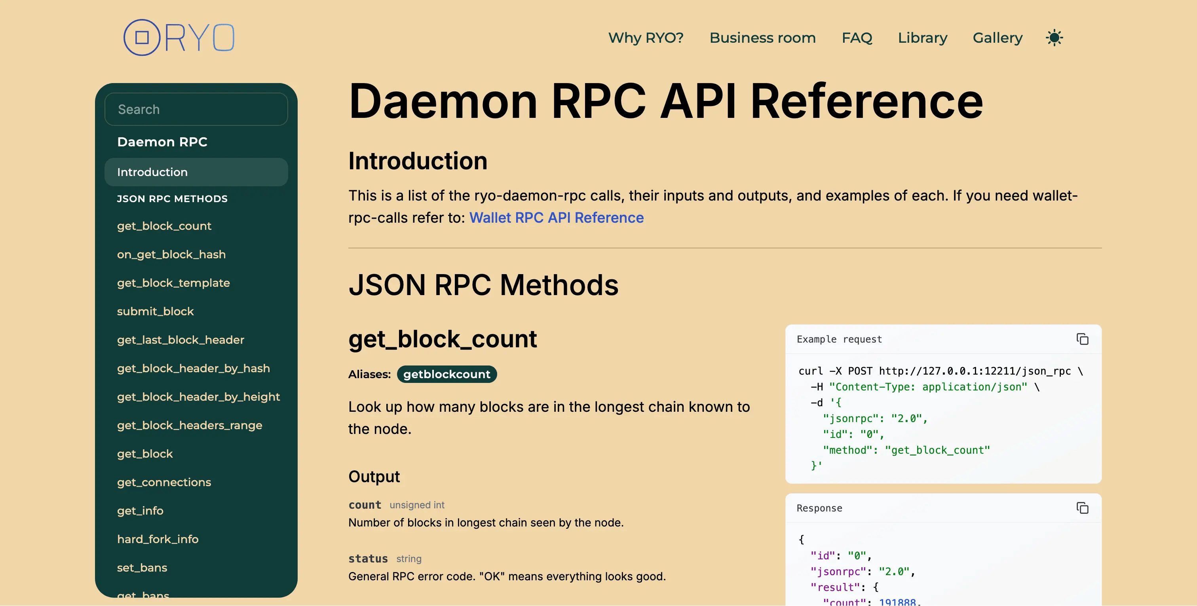Click the getblockcount alias badge
The image size is (1197, 606).
[446, 374]
